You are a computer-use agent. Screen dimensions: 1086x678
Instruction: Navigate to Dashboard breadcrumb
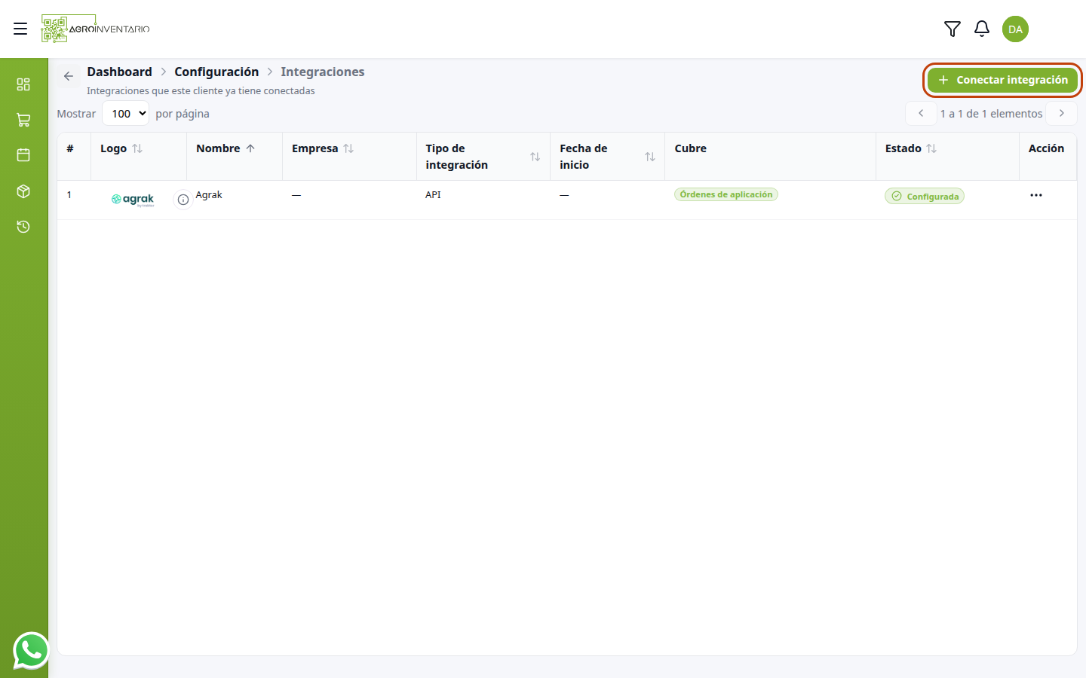[119, 72]
